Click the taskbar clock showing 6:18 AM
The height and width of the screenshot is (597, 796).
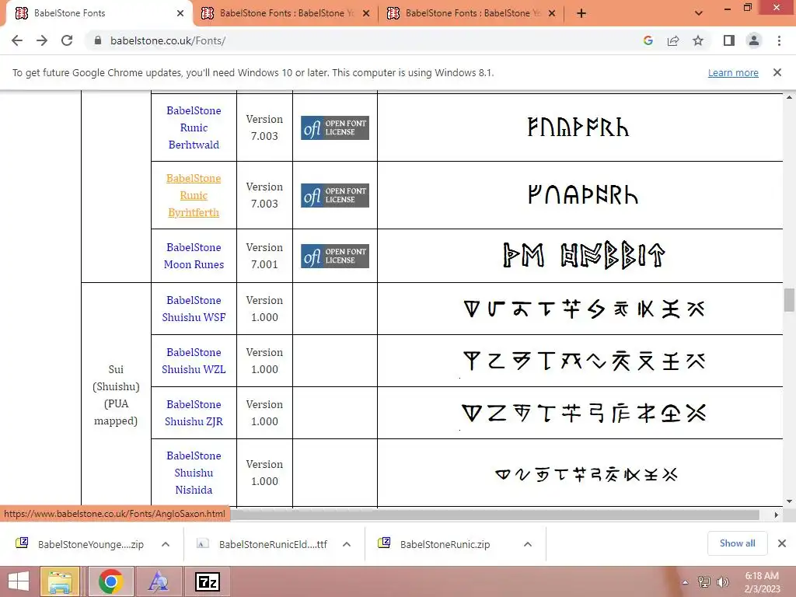click(762, 582)
